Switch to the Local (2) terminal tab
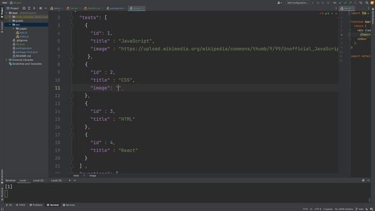The height and width of the screenshot is (211, 375). (x=38, y=181)
